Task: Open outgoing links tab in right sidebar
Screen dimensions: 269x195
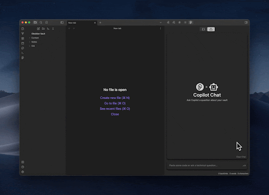Action: [174, 23]
